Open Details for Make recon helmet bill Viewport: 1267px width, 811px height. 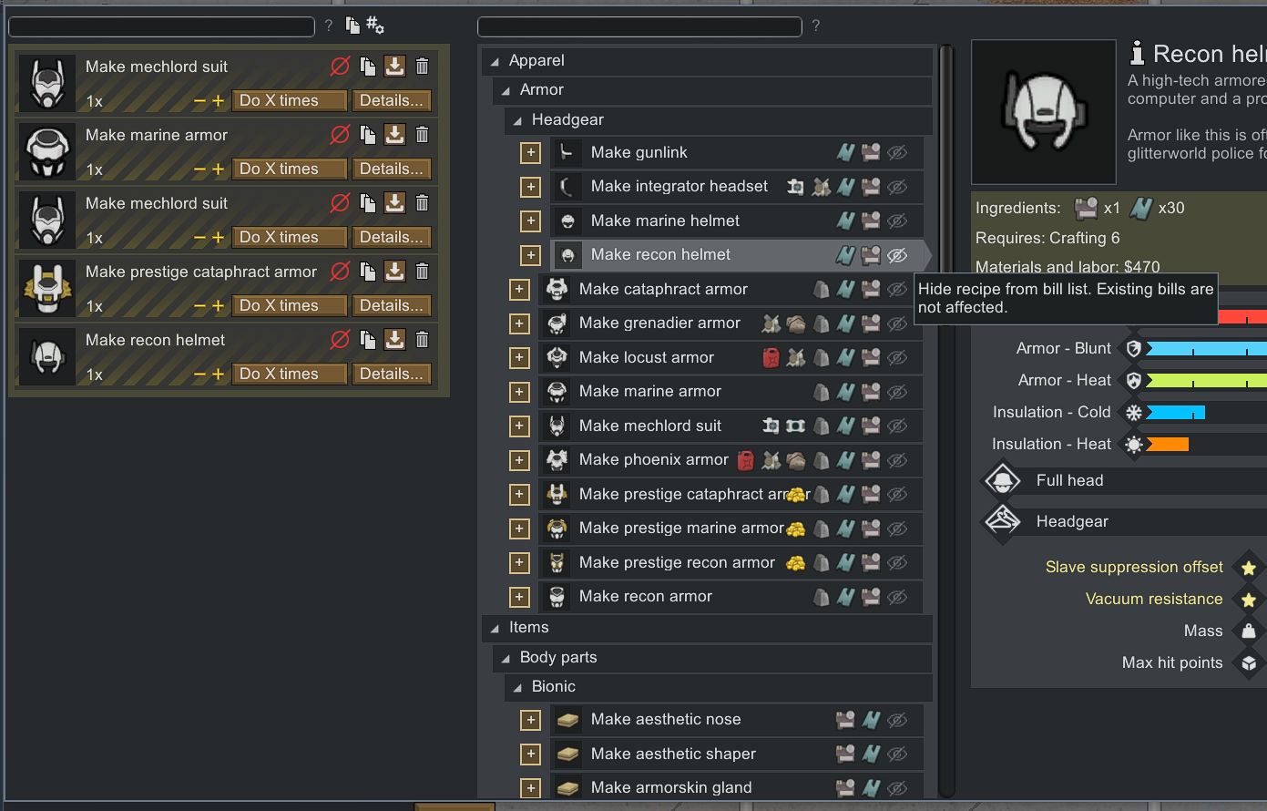tap(392, 374)
